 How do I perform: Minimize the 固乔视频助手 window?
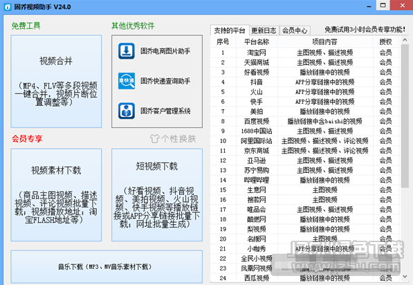(369, 6)
